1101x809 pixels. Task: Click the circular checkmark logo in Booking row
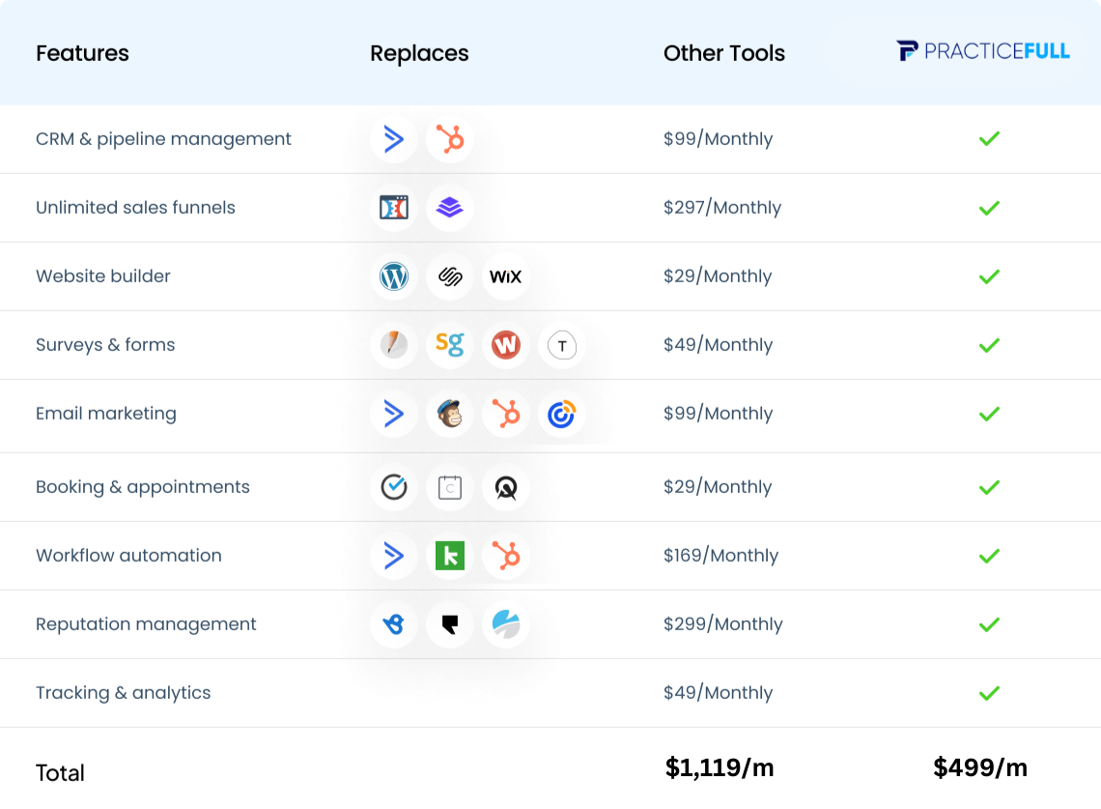pyautogui.click(x=394, y=487)
